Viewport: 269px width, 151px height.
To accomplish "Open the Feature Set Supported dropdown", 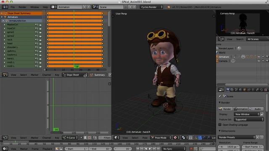I will click(x=249, y=120).
